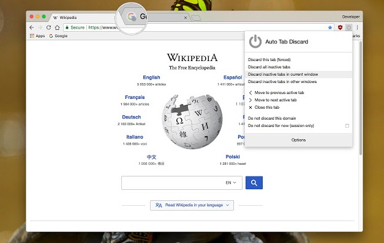The image size is (384, 243).
Task: Open a new tab button
Action: (196, 18)
